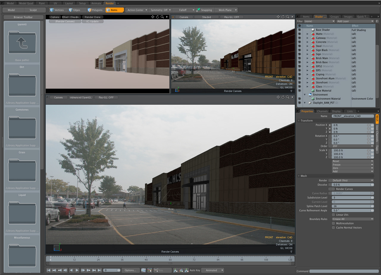Click the zoom magnifier in the render preview viewport

[x=162, y=17]
